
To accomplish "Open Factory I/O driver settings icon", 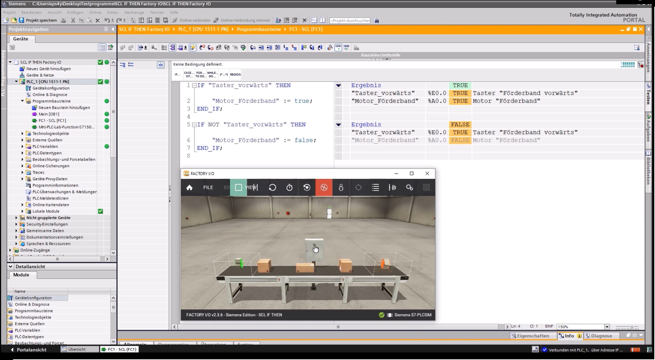I will [x=409, y=187].
